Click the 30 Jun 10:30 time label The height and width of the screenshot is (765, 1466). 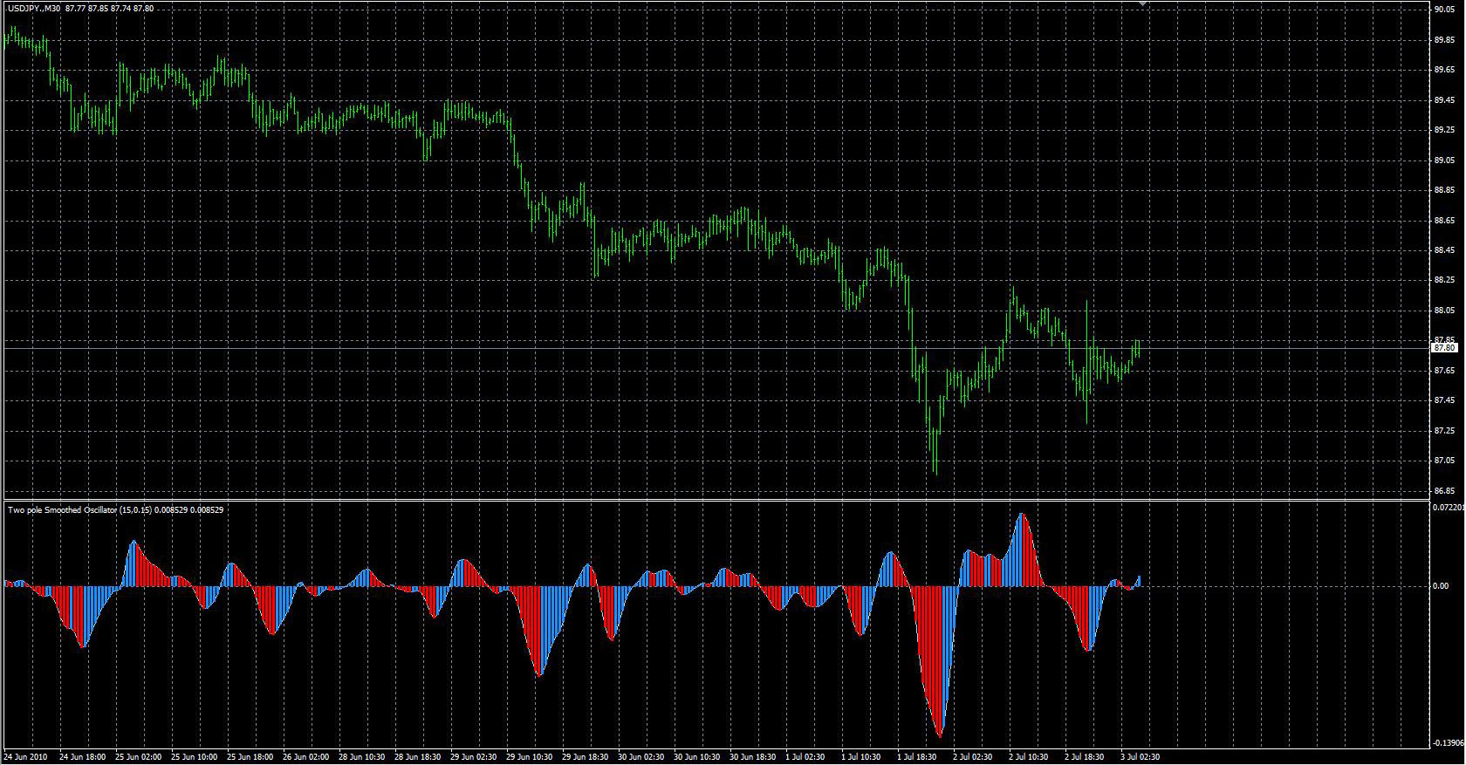pyautogui.click(x=696, y=757)
